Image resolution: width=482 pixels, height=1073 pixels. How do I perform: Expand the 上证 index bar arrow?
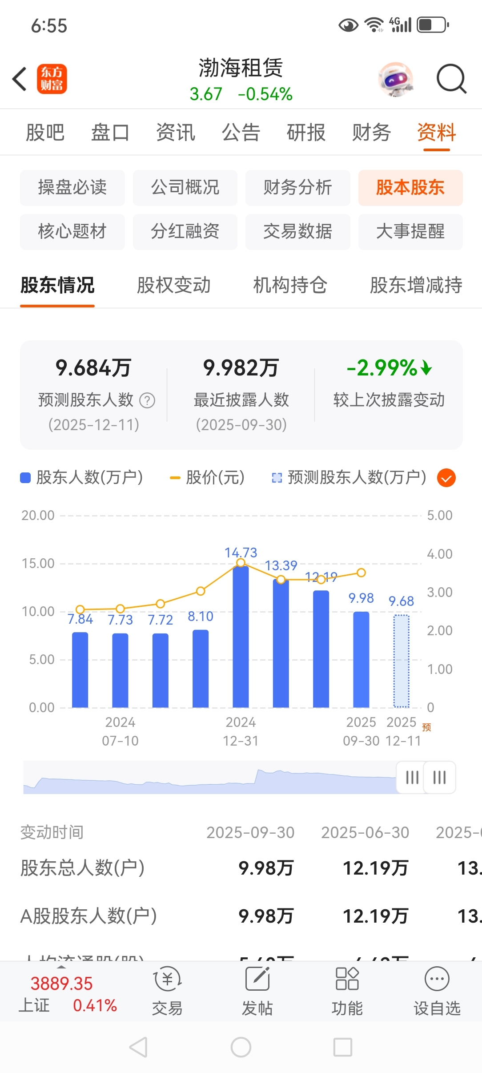(x=61, y=968)
